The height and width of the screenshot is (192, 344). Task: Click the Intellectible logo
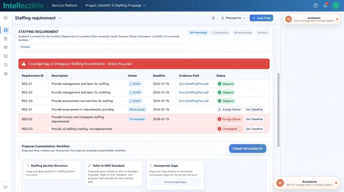point(24,5)
